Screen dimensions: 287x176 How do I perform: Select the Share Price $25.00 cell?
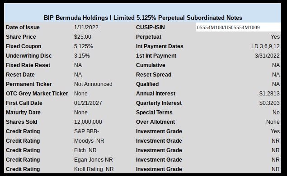pyautogui.click(x=83, y=37)
